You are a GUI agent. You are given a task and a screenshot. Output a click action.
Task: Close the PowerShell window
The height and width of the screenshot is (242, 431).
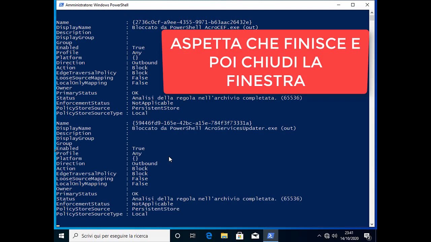click(367, 5)
